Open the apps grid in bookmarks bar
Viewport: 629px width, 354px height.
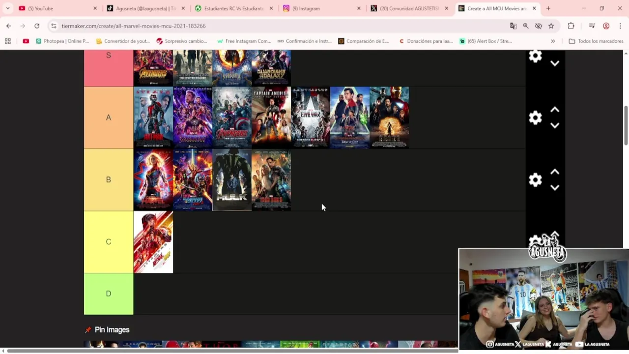coord(8,41)
